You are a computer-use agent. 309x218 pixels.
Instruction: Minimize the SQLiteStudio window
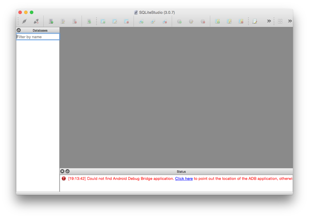tap(26, 12)
